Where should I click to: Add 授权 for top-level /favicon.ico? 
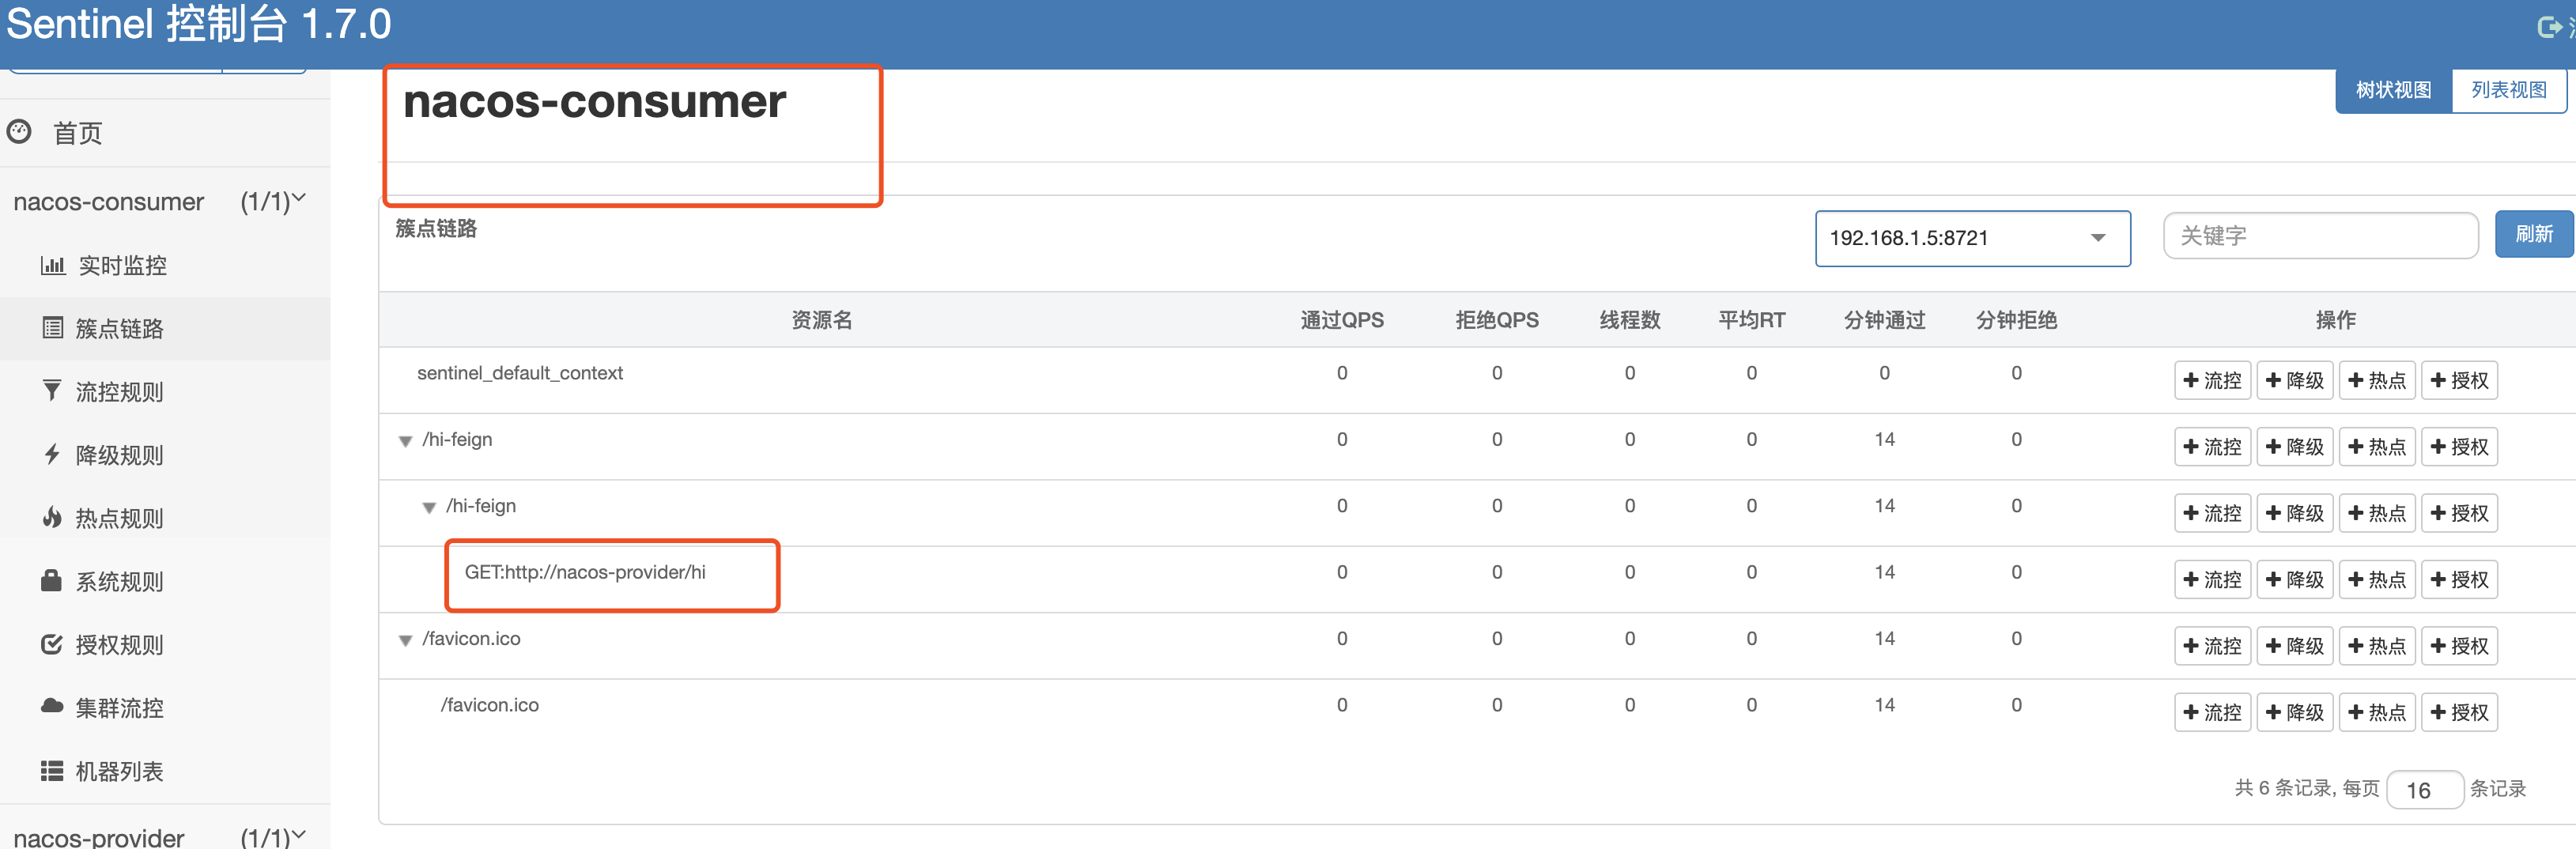2459,646
